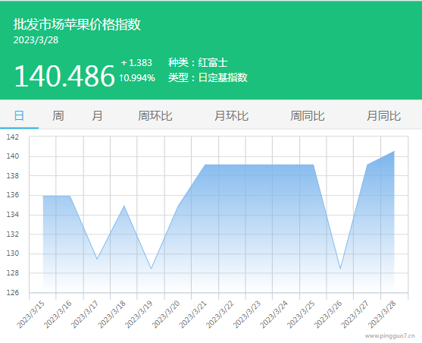The width and height of the screenshot is (422, 343).
Task: Click the x-axis label 2023/3/28
Action: (x=382, y=315)
